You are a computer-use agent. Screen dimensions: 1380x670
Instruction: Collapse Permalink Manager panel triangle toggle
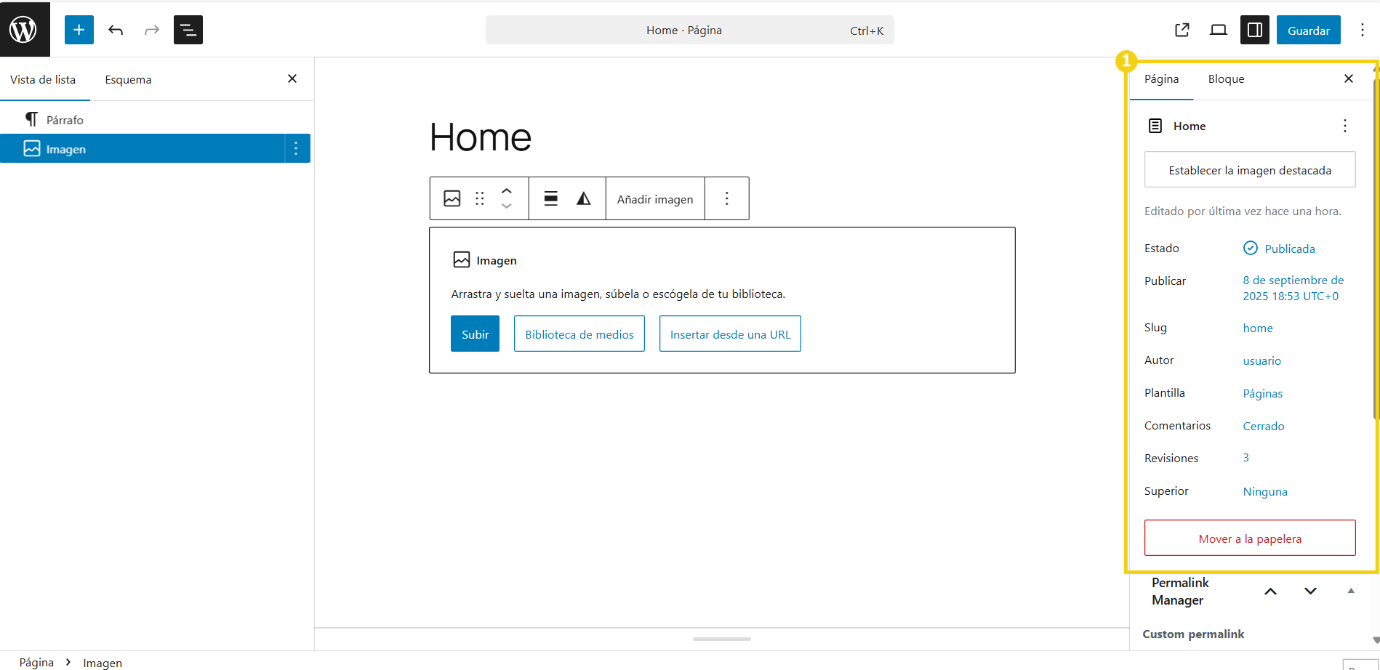[x=1350, y=591]
